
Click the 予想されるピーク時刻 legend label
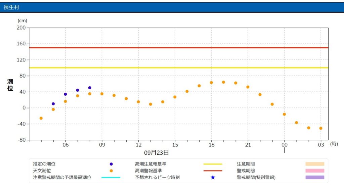(x=157, y=177)
